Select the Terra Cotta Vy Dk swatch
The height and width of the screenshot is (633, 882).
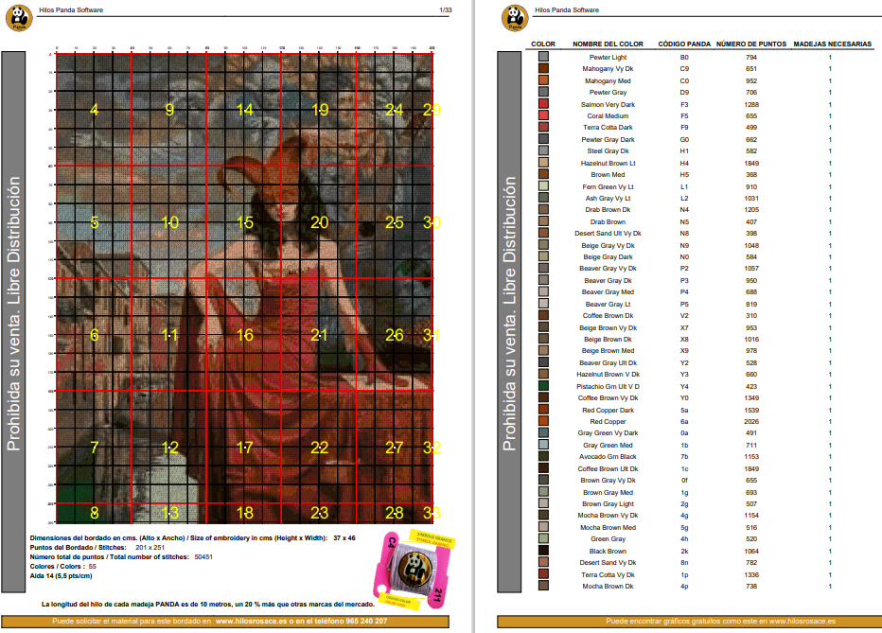click(x=543, y=574)
